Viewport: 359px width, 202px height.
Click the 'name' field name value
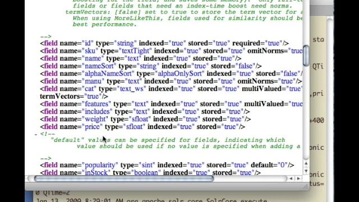tap(93, 58)
